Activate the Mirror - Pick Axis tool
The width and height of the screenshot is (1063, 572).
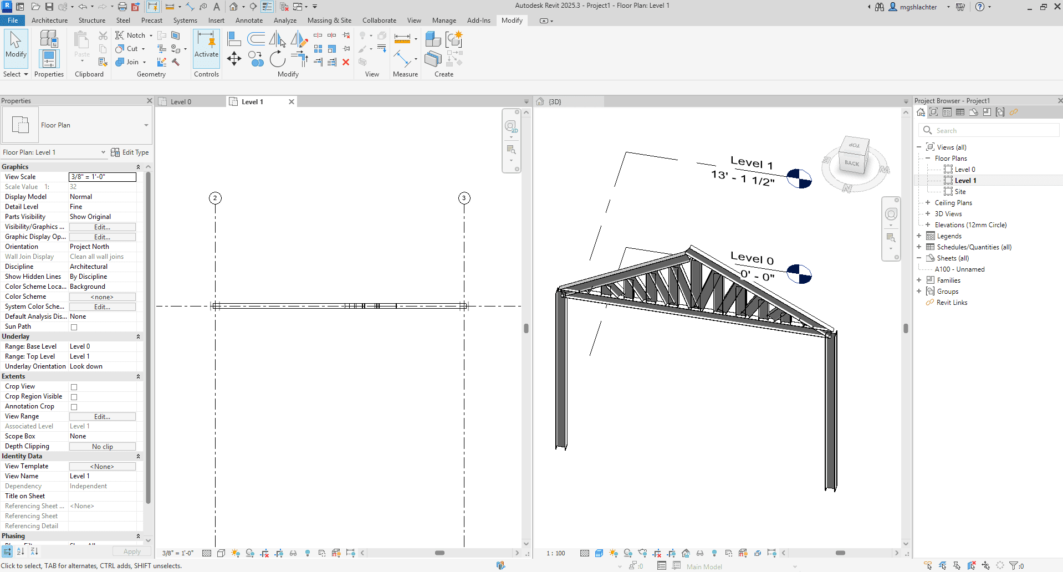pos(276,39)
